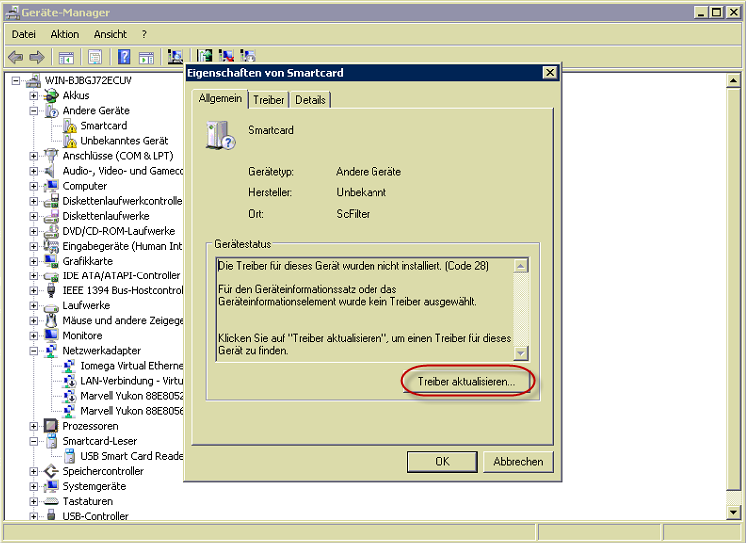Collapse the Andere Geräte node
The width and height of the screenshot is (746, 543).
click(33, 111)
